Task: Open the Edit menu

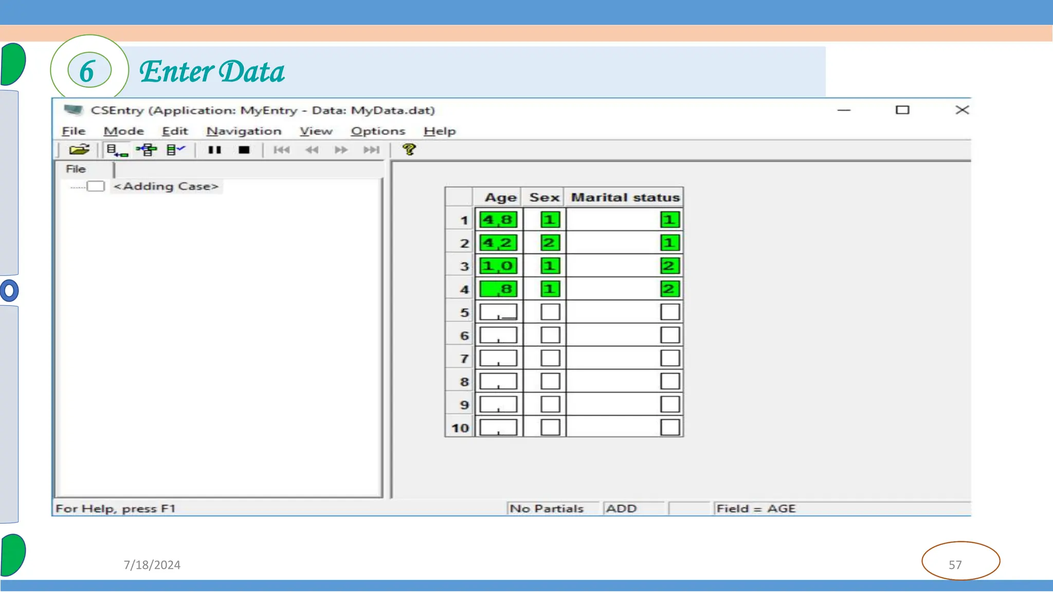Action: (175, 131)
